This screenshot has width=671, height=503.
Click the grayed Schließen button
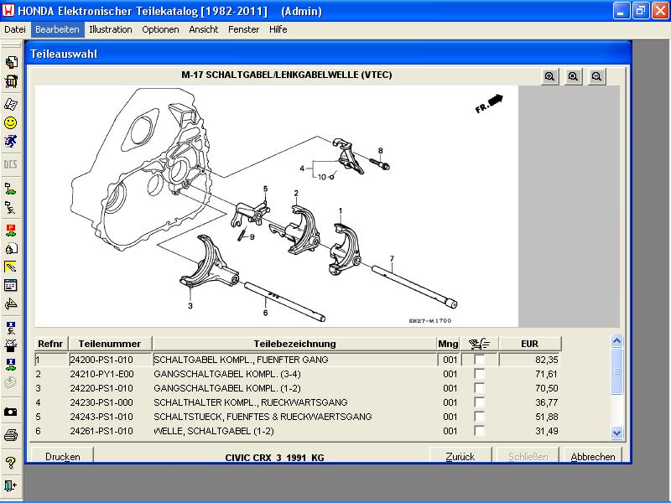pos(528,456)
